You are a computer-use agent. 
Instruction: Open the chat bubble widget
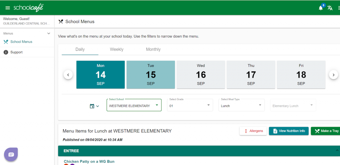point(11,154)
